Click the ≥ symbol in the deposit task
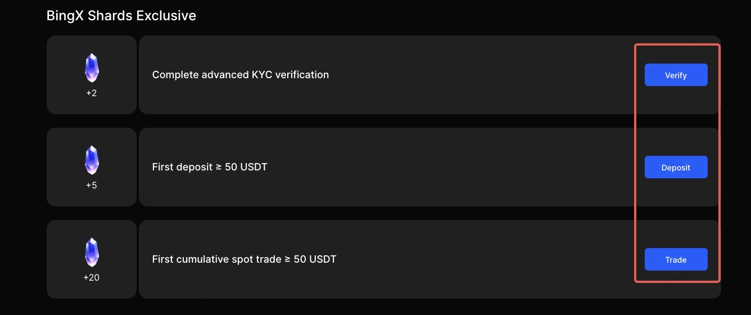The height and width of the screenshot is (315, 751). click(219, 167)
